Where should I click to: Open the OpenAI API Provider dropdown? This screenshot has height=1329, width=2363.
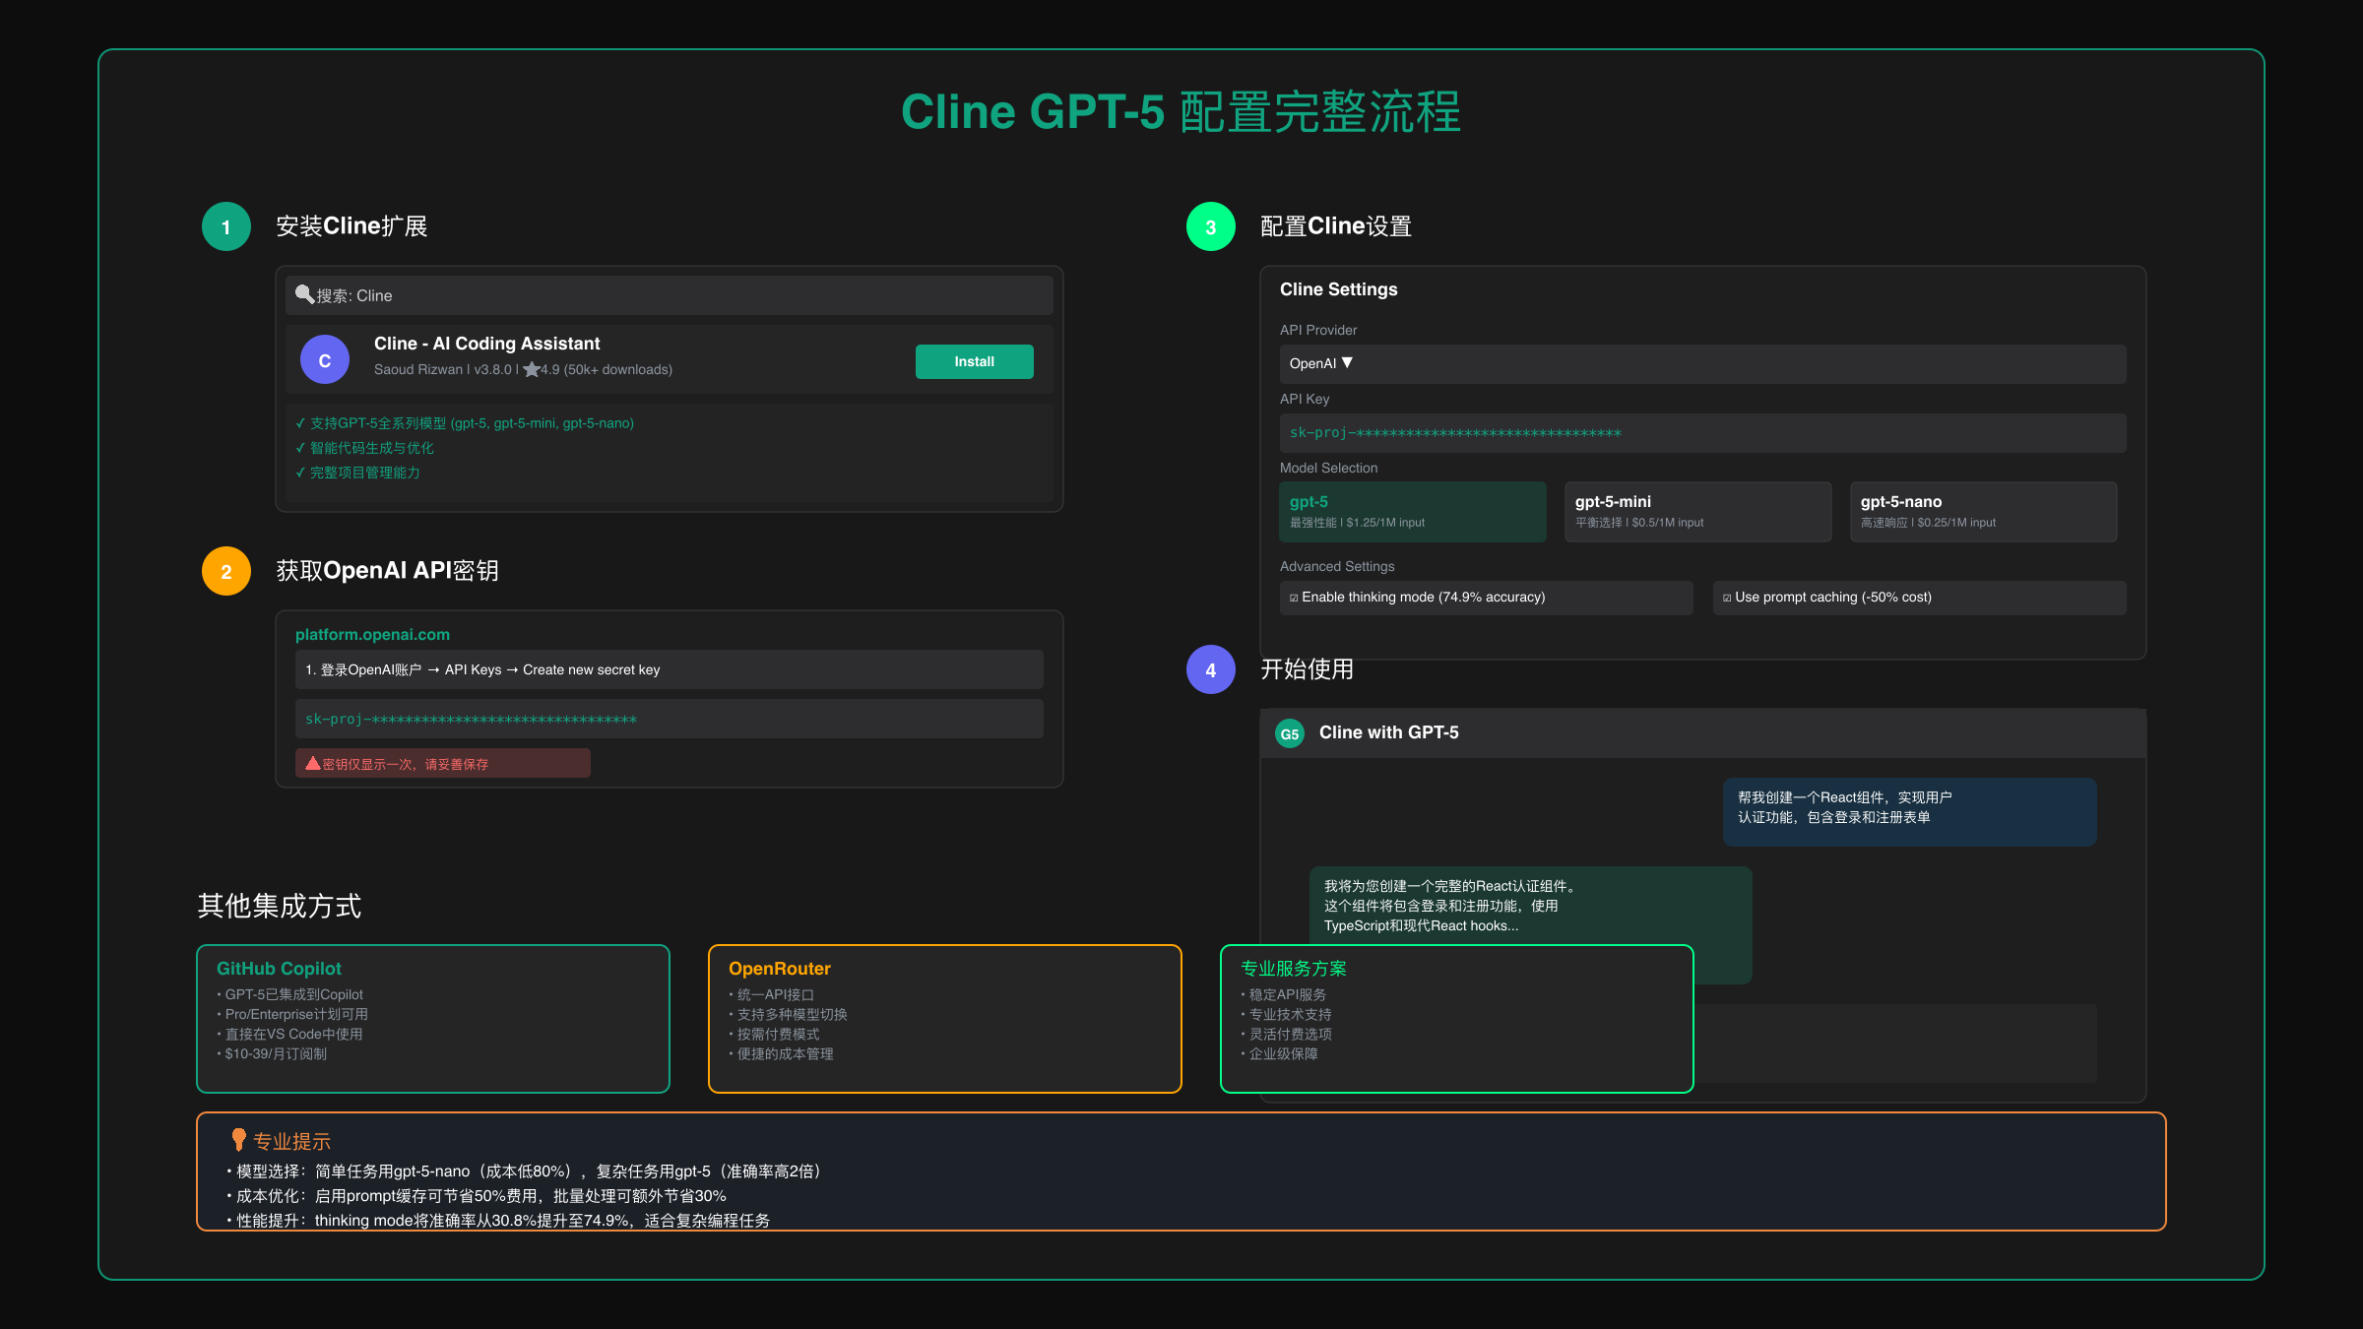[1703, 363]
